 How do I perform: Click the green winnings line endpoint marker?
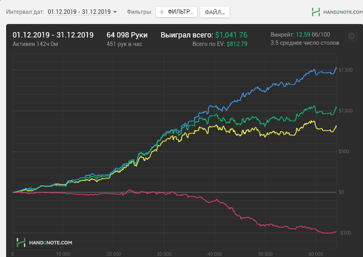tap(336, 107)
